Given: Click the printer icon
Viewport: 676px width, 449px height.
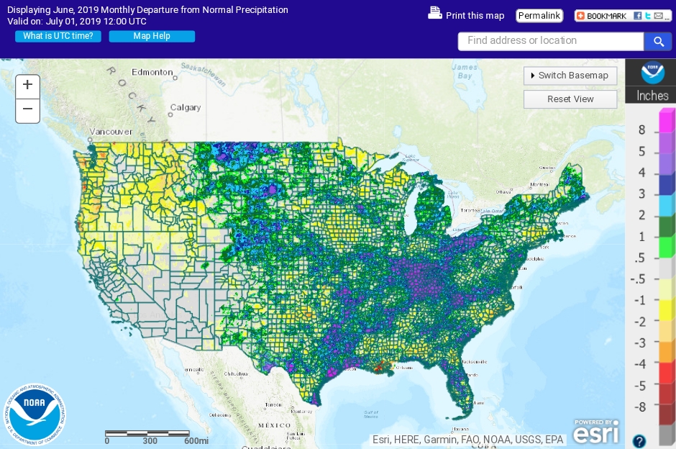Looking at the screenshot, I should (434, 13).
